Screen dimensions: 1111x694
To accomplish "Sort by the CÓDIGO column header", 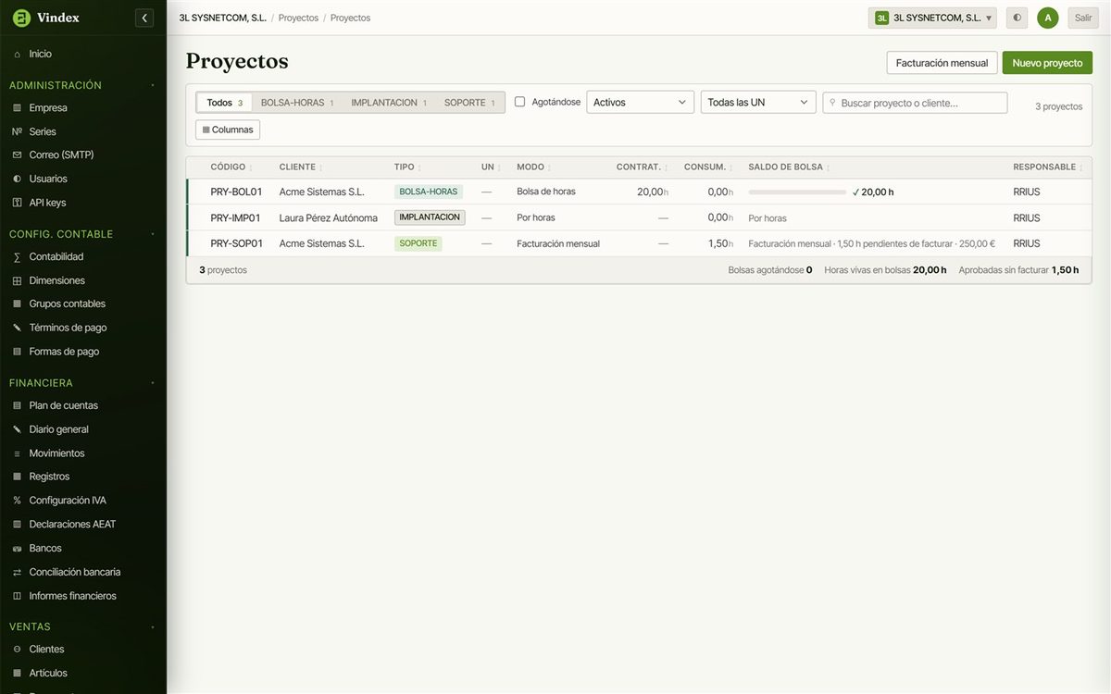I will (x=231, y=167).
